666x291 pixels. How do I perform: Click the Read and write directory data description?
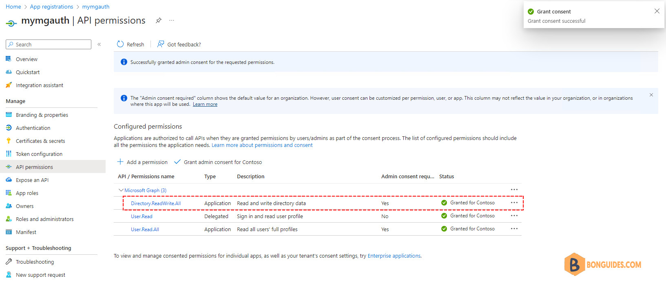(271, 203)
